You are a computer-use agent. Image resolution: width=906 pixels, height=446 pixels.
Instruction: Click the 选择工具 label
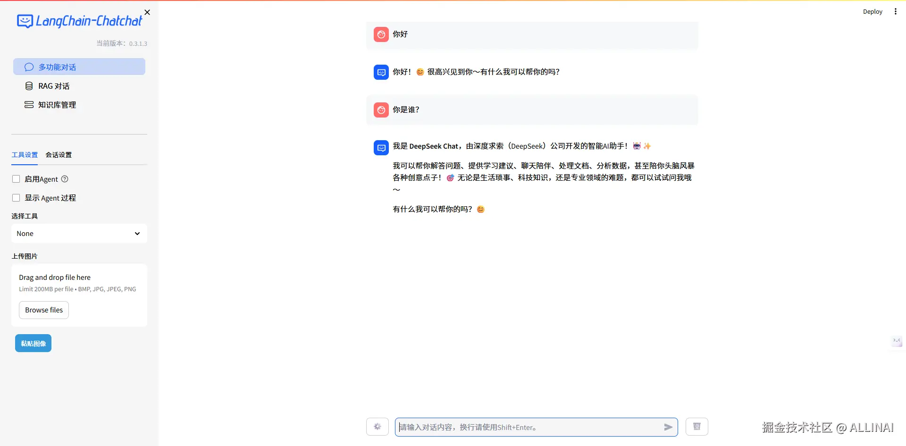pyautogui.click(x=25, y=216)
